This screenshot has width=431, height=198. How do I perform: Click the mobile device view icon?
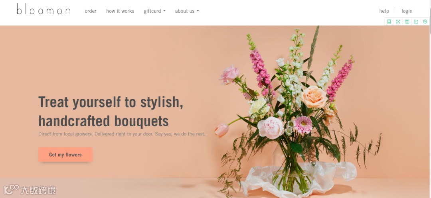click(389, 22)
